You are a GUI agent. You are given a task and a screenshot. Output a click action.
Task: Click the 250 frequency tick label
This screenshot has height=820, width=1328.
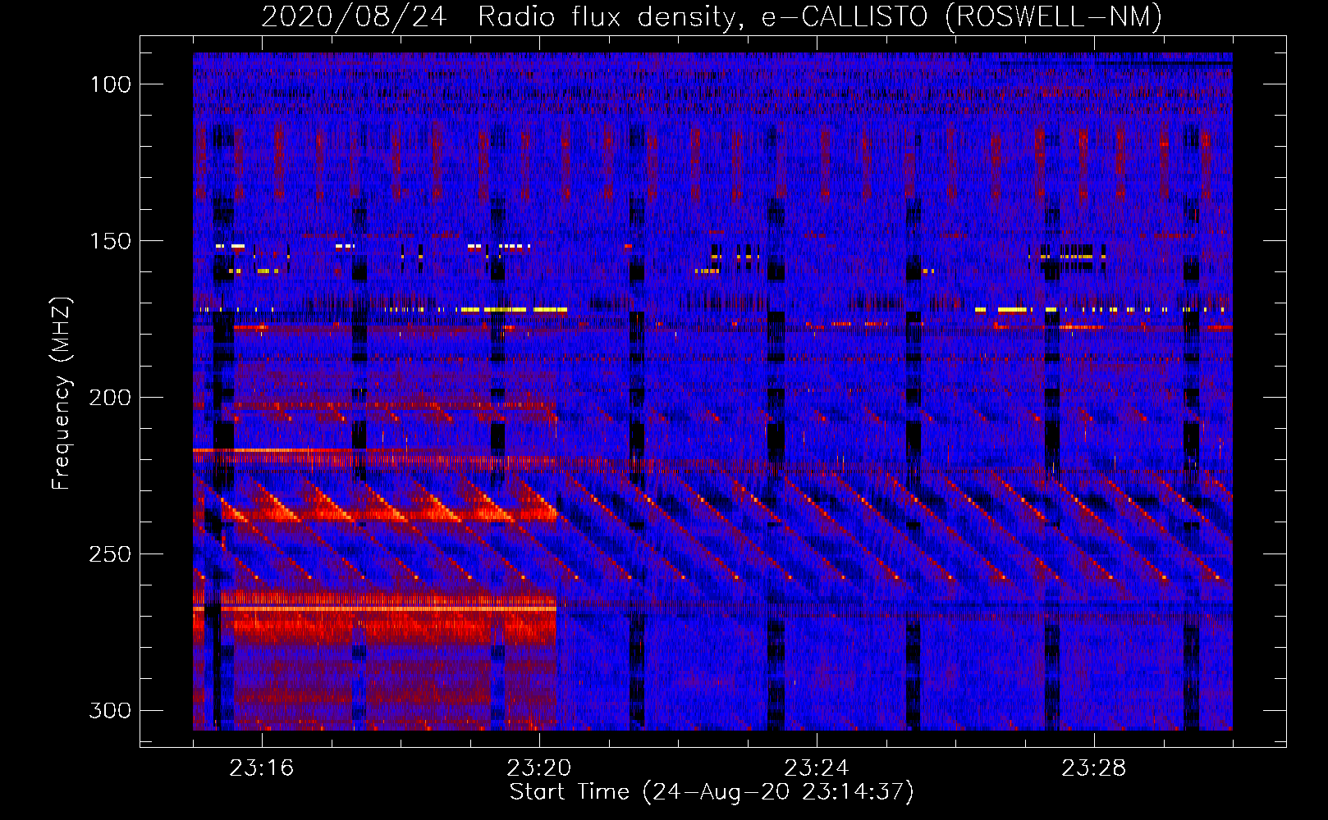click(x=110, y=554)
